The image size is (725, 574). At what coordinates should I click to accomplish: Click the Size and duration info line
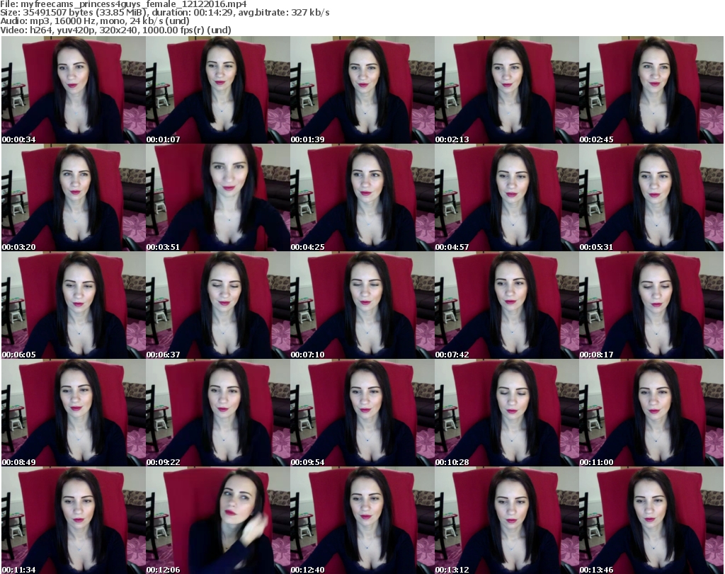tap(164, 13)
